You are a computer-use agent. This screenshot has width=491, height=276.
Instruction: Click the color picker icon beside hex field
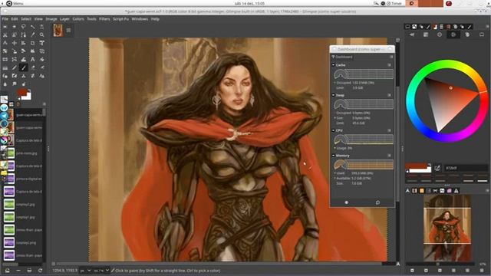pos(437,168)
